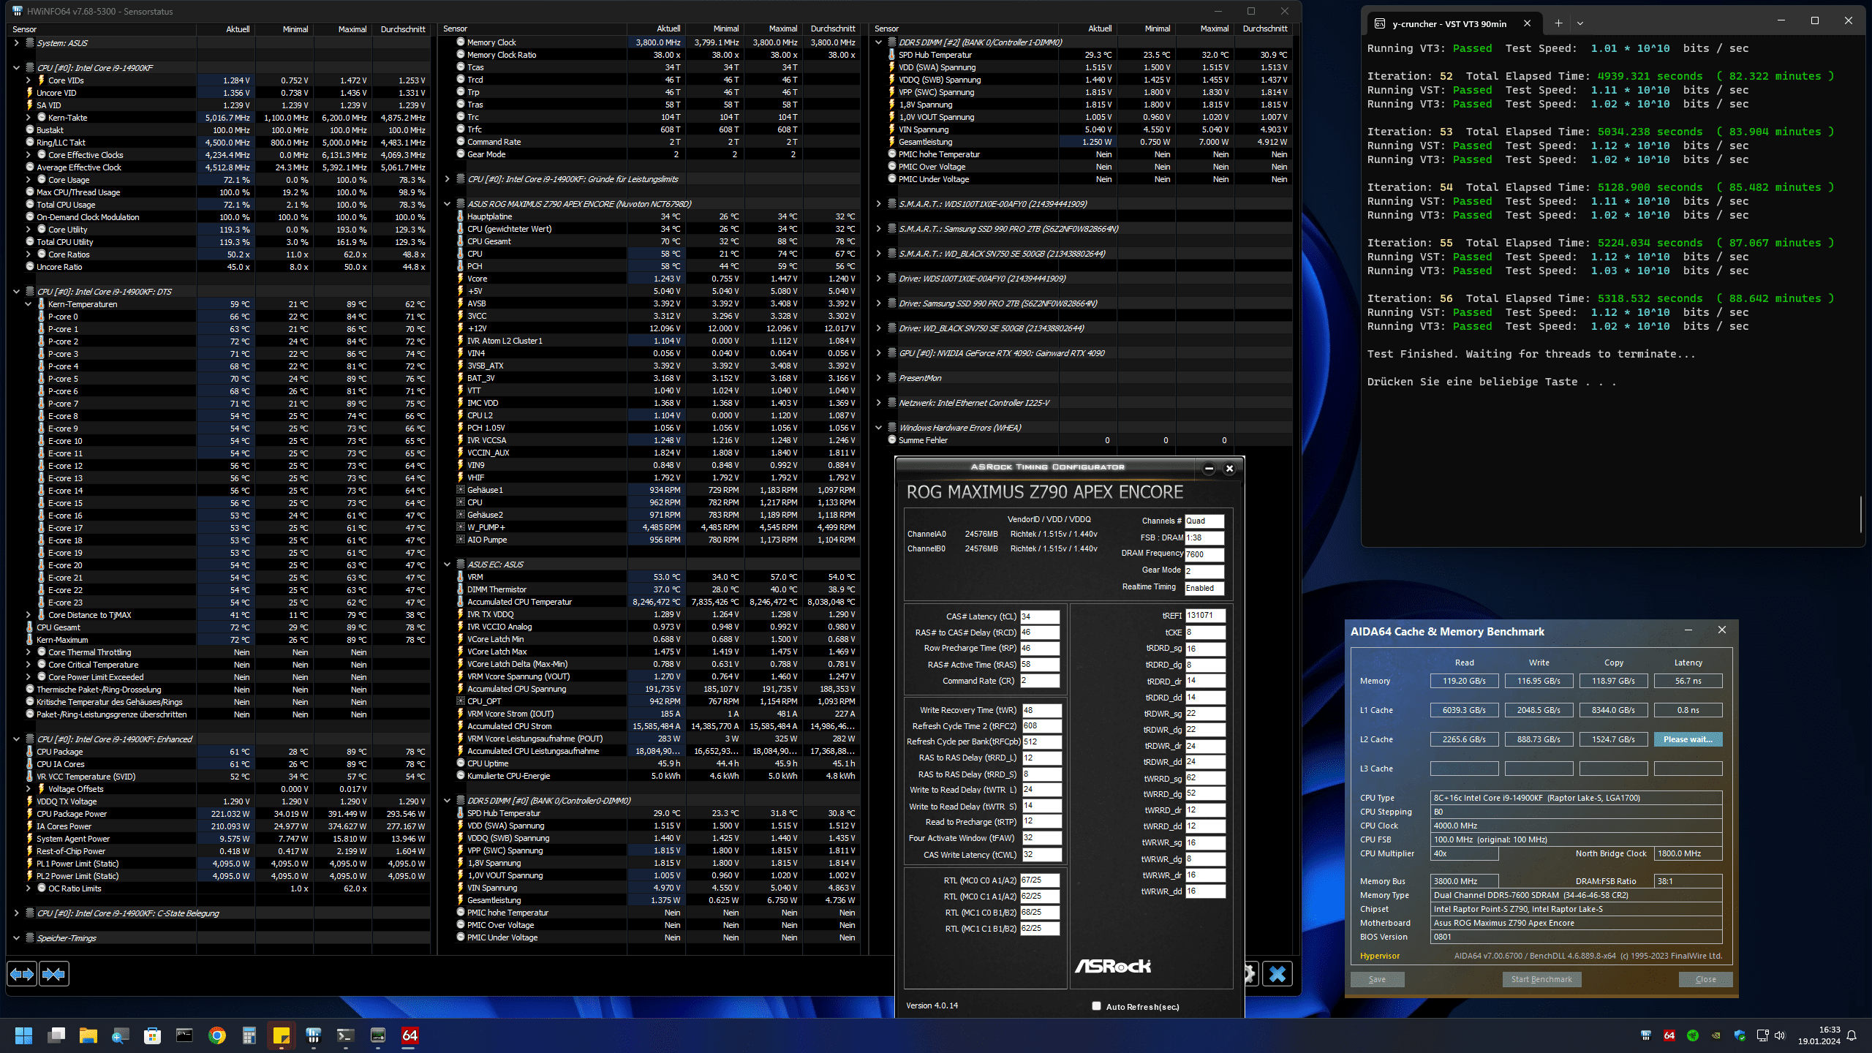Expand the GPU [#0] NVIDIA GeForce RTX 4090 section
This screenshot has width=1872, height=1053.
point(879,353)
